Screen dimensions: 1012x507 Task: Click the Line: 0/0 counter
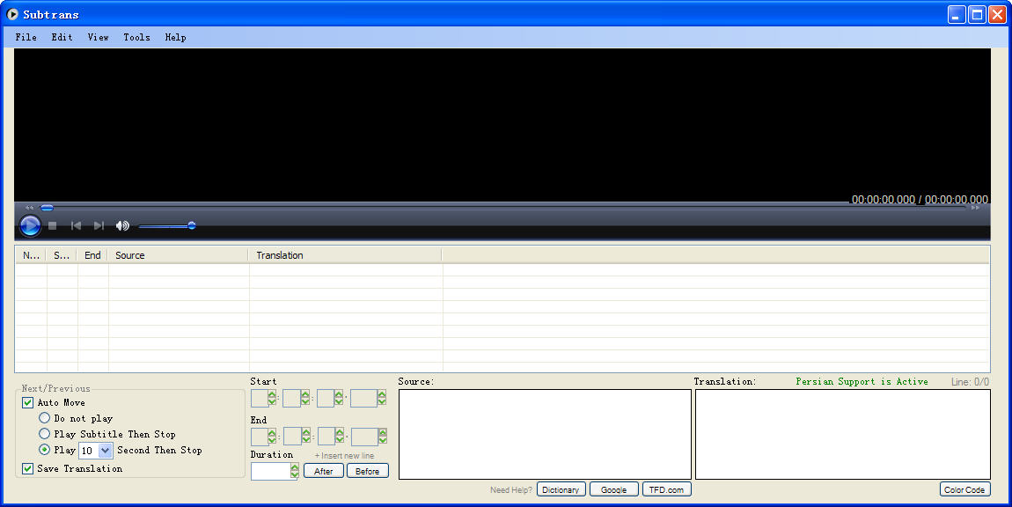pos(970,382)
